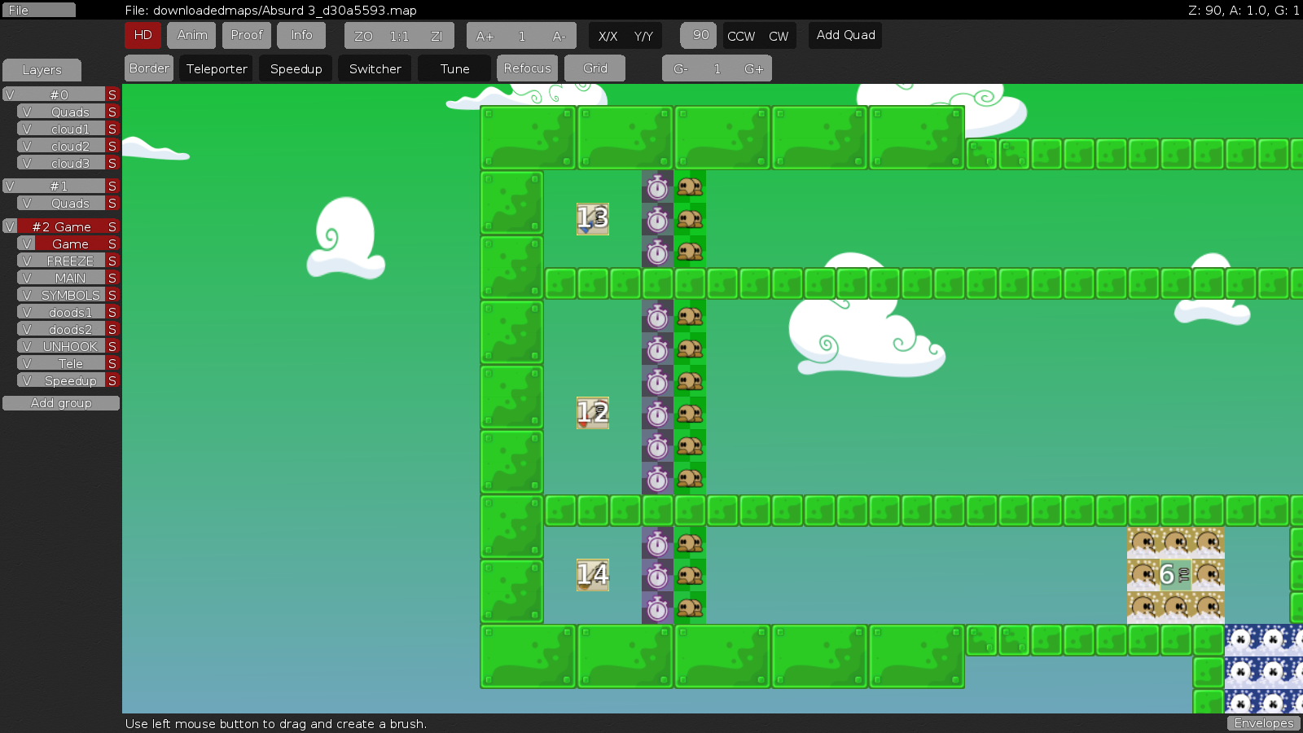Flip brush horizontally with X/X
Viewport: 1303px width, 733px height.
[x=608, y=36]
